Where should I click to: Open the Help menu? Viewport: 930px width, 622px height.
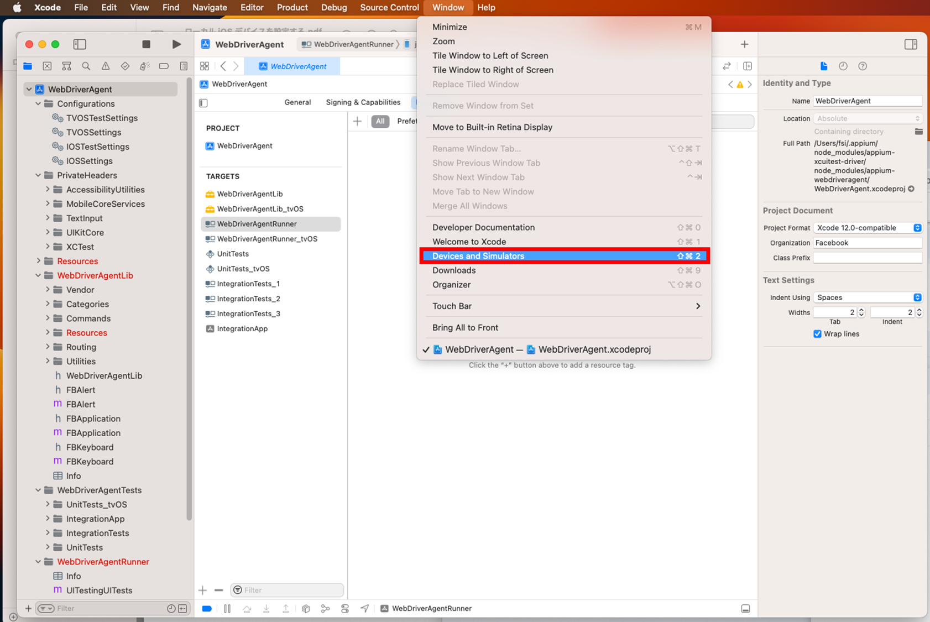click(x=486, y=7)
